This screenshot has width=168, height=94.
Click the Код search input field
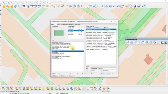tap(94, 71)
